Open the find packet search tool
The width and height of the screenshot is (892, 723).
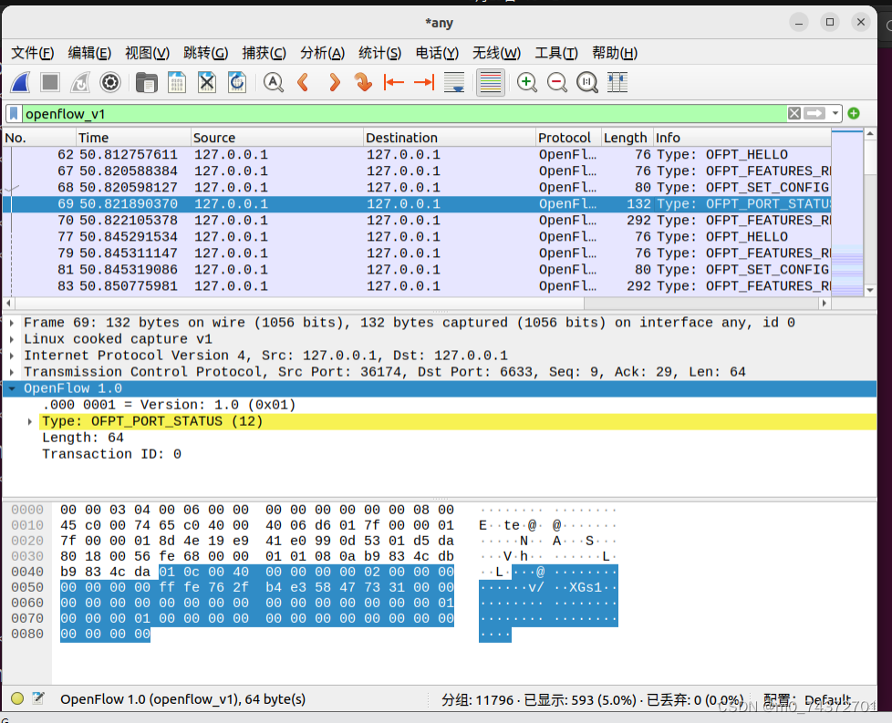click(x=273, y=82)
